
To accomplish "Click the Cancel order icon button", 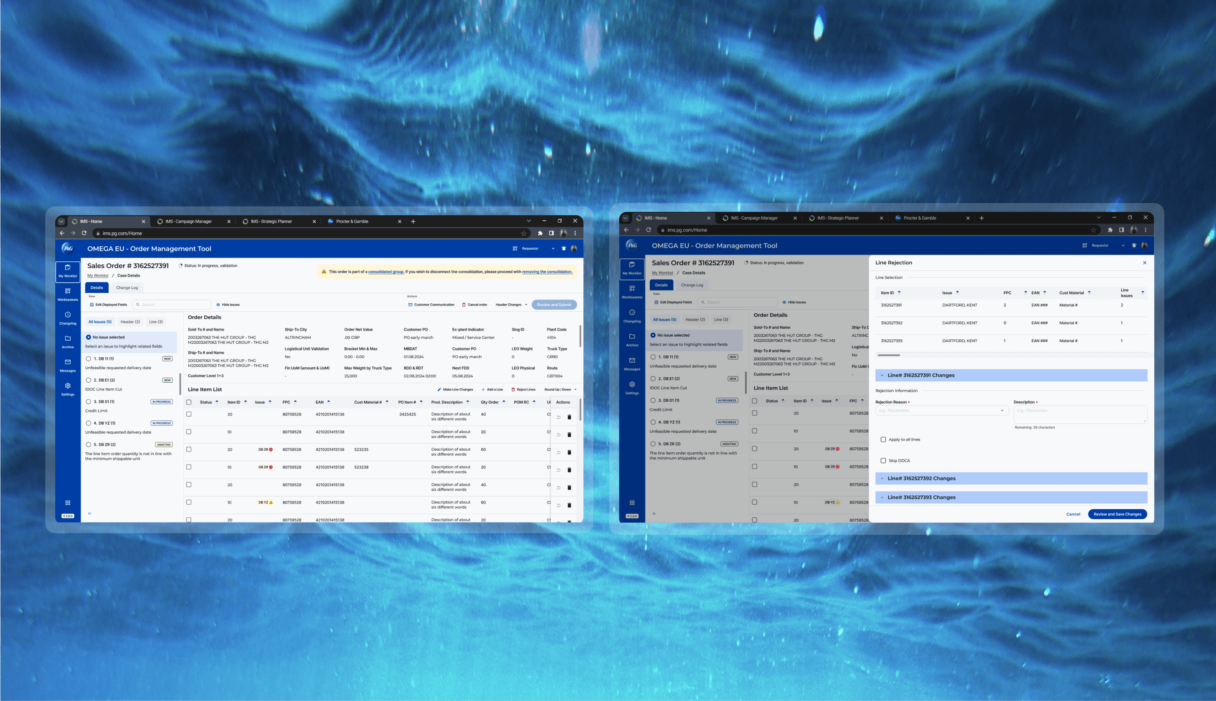I will click(464, 305).
